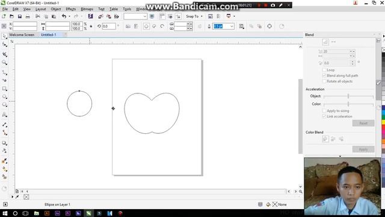Open the Bitmaps menu
Screen dimensions: 385x217
click(87, 9)
